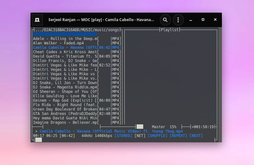
Task: Open the terminal search magnifier button
Action: 165,20
